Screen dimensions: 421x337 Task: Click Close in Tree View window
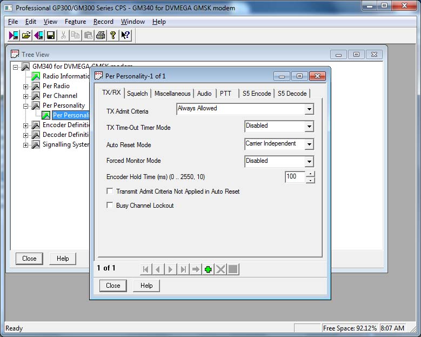coord(29,259)
